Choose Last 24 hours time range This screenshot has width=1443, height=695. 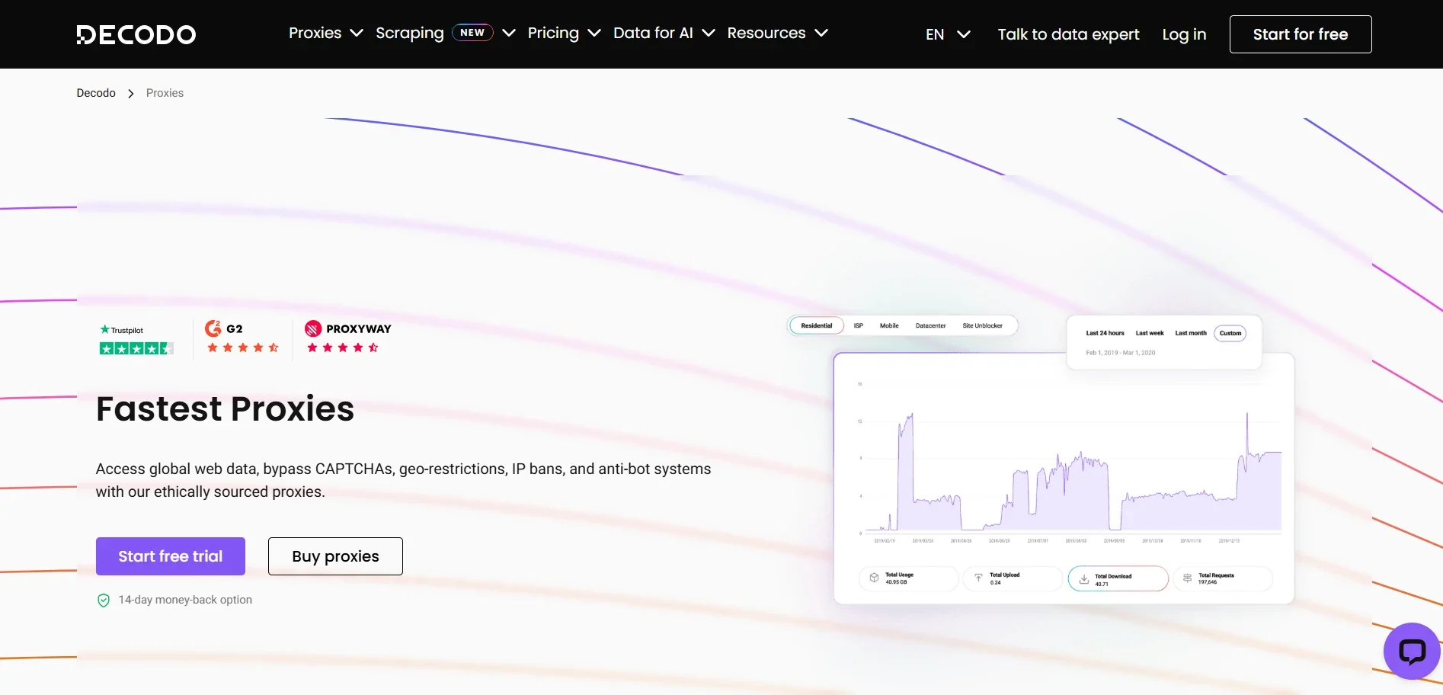(x=1105, y=334)
